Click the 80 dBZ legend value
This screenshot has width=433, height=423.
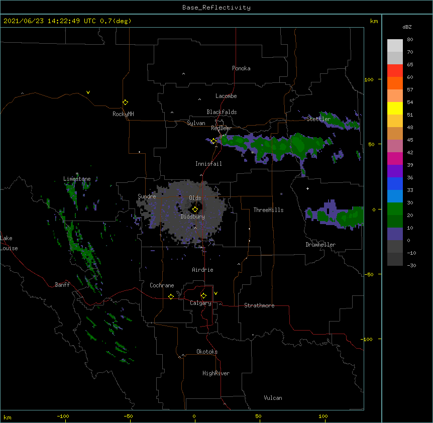[410, 40]
